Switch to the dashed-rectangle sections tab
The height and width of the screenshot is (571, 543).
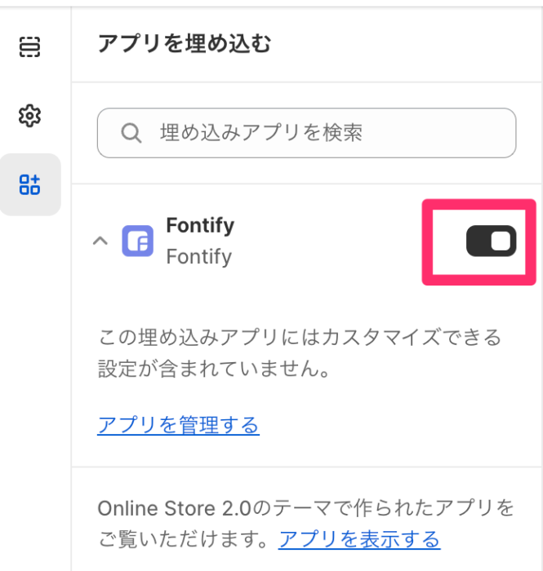[x=29, y=46]
